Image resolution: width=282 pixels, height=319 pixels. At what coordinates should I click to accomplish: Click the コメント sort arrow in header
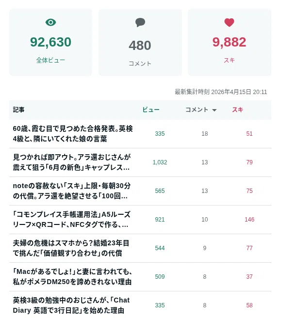pos(214,110)
